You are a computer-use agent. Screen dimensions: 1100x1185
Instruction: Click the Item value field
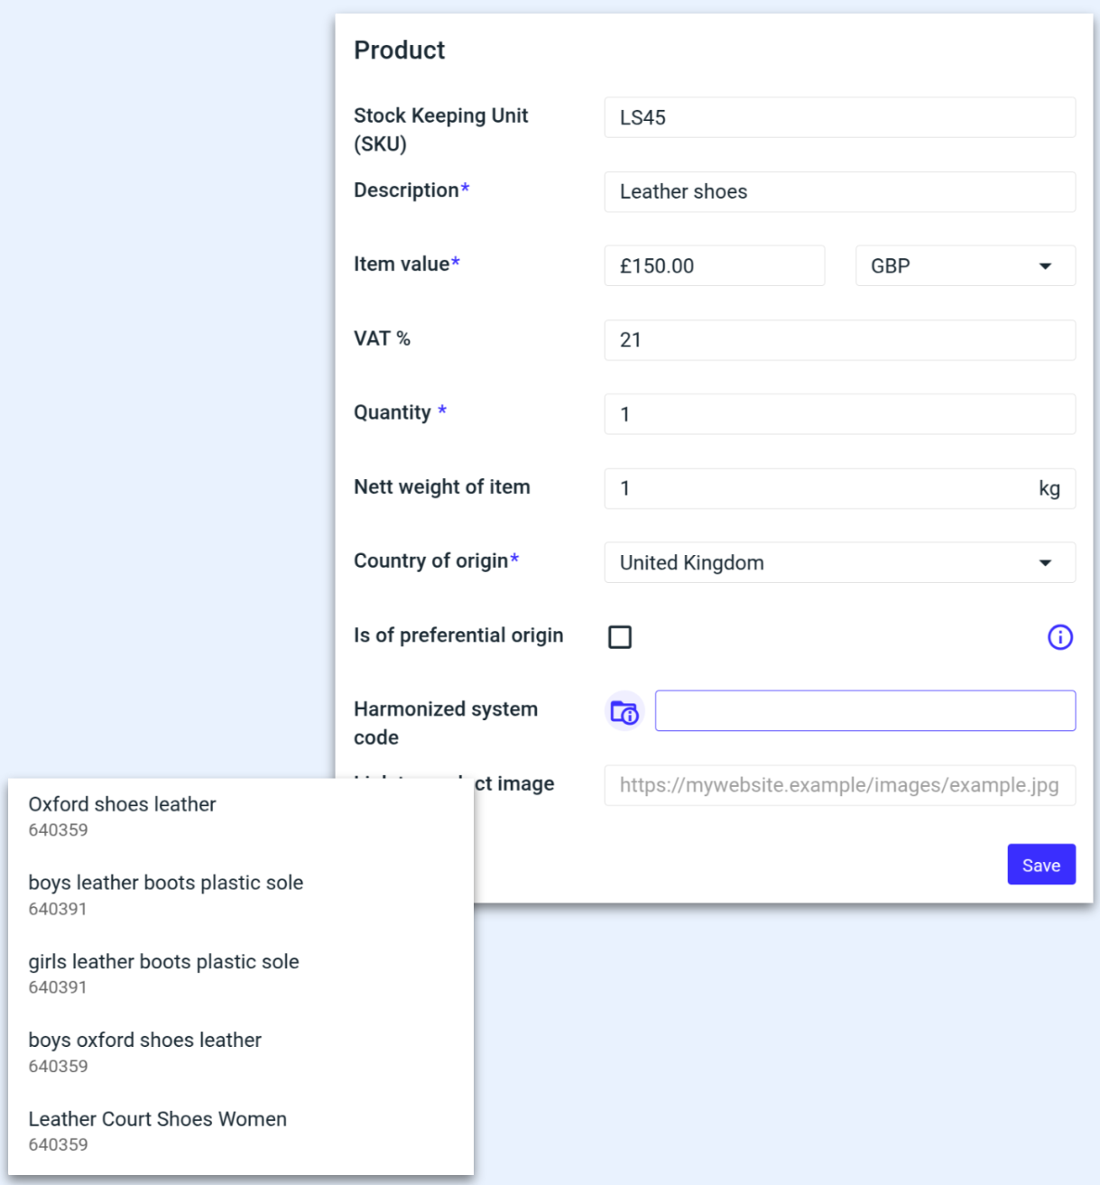click(x=715, y=265)
